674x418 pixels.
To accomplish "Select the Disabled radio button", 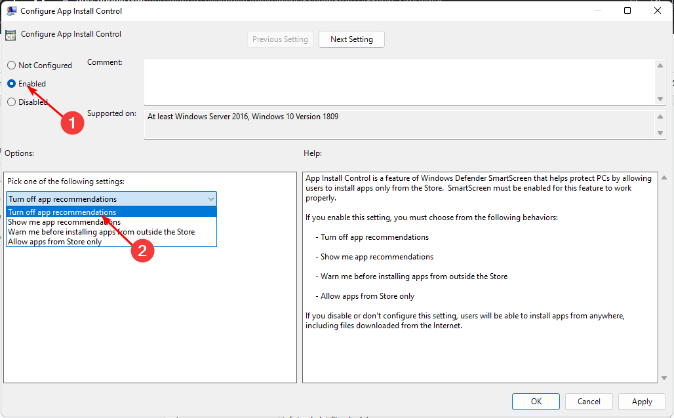I will 11,102.
